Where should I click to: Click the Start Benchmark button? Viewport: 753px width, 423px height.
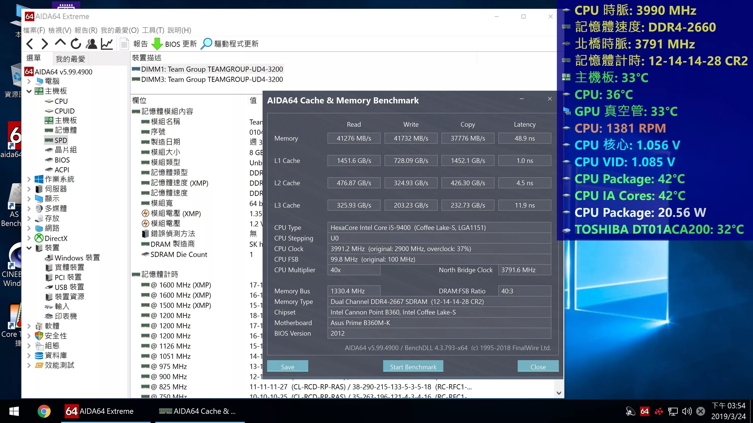(413, 367)
